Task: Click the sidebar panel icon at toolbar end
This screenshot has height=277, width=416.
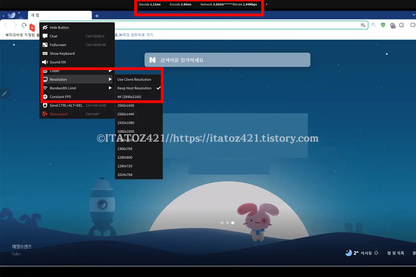Action: pyautogui.click(x=413, y=25)
